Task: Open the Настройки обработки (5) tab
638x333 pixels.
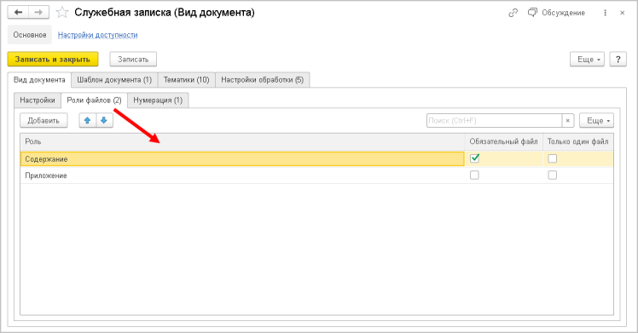Action: 263,79
